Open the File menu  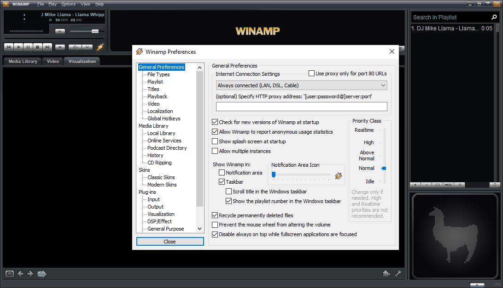[x=41, y=4]
